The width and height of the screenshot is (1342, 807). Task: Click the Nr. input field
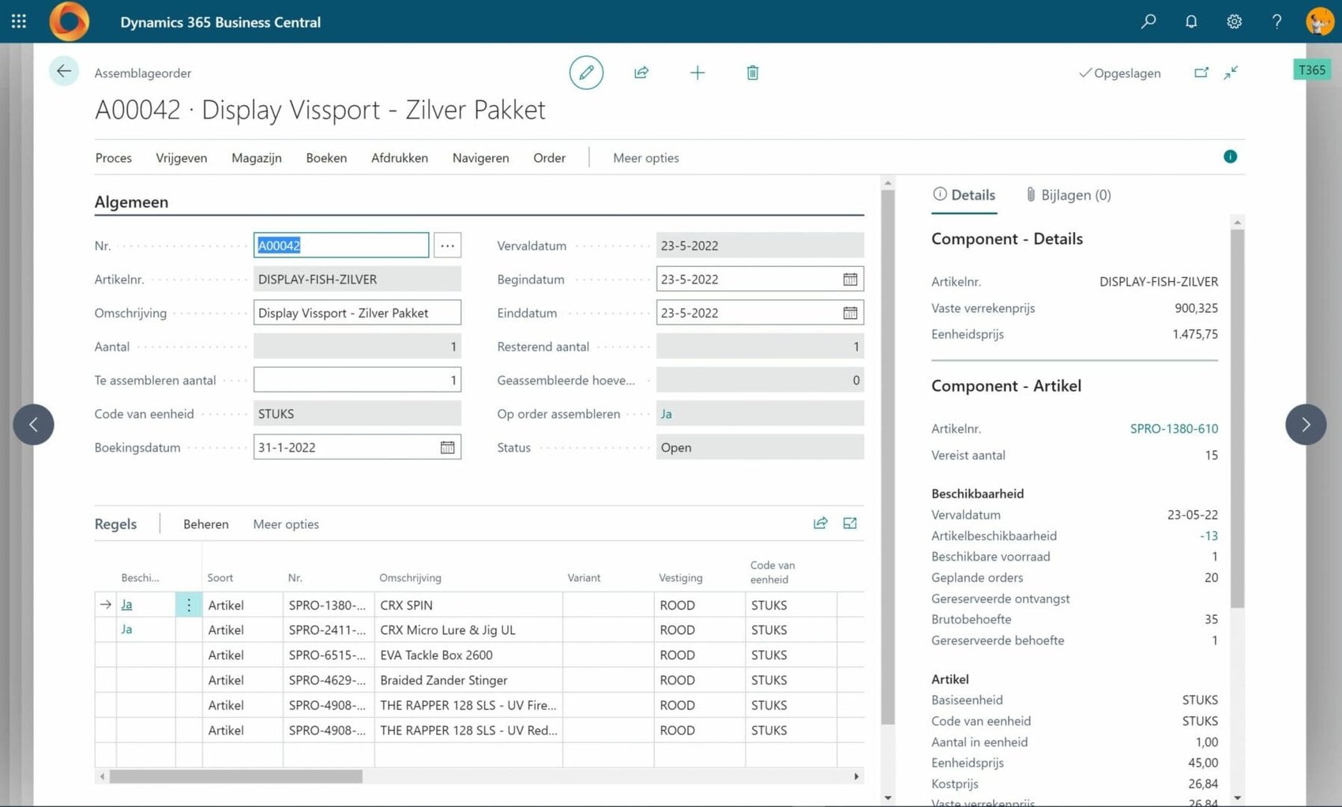[341, 246]
